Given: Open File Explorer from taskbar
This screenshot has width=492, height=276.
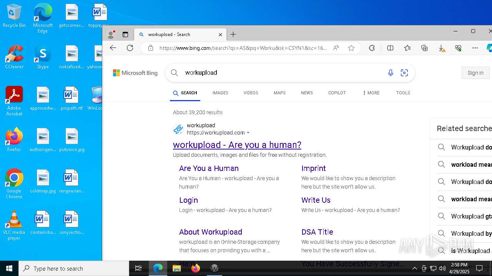Looking at the screenshot, I should (177, 268).
